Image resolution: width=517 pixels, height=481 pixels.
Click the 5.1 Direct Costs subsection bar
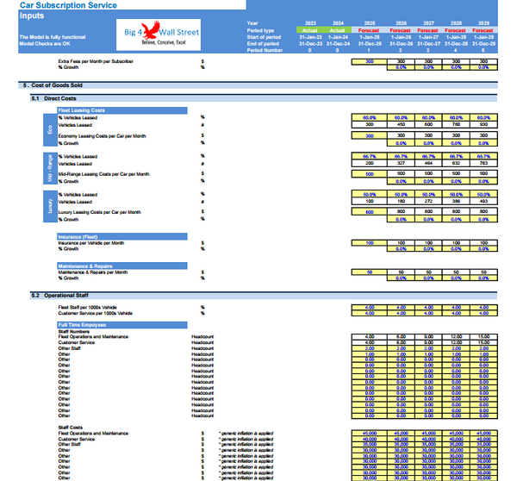(258, 99)
